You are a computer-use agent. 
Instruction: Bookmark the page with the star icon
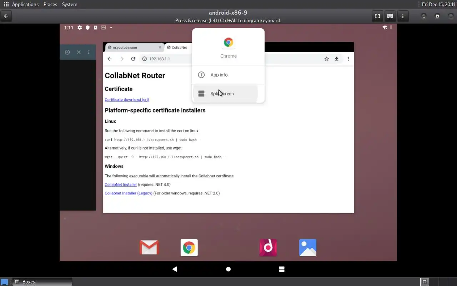click(327, 59)
